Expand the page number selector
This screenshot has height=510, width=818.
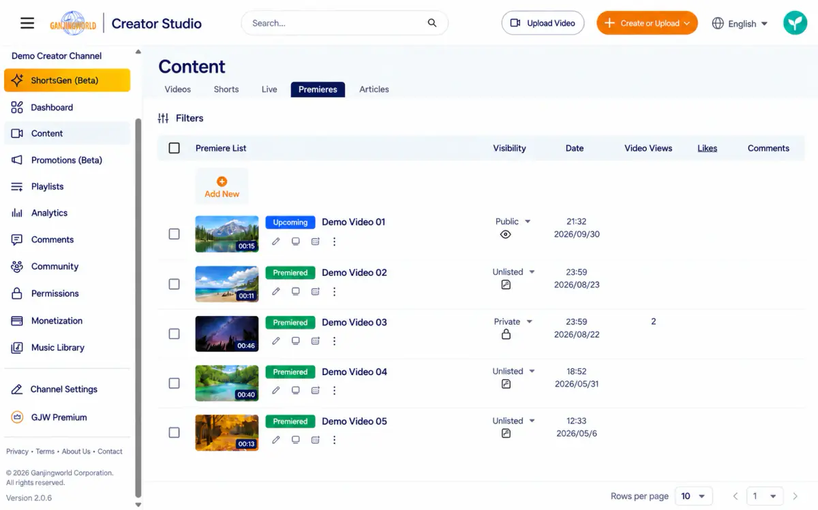coord(763,496)
